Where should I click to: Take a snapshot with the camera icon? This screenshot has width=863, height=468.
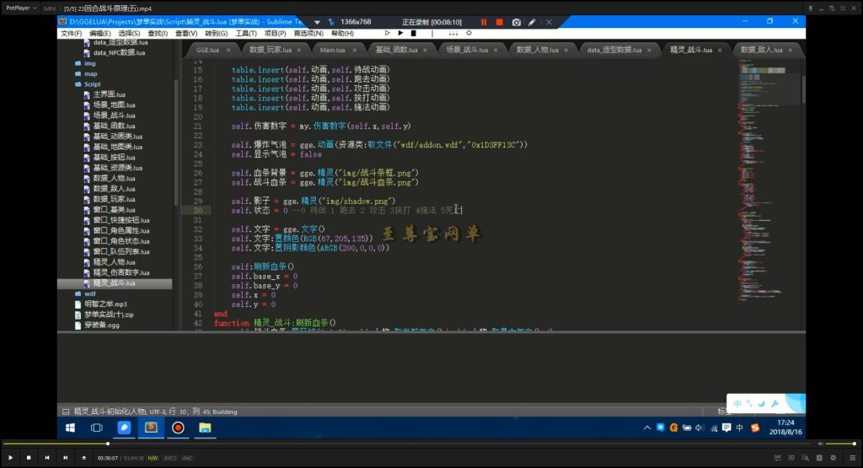click(x=517, y=22)
